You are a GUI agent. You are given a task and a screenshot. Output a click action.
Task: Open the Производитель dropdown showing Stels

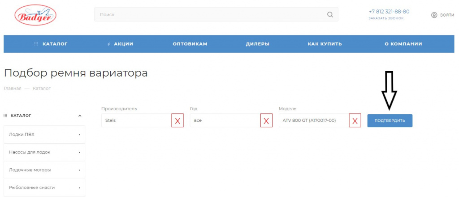[x=135, y=120]
